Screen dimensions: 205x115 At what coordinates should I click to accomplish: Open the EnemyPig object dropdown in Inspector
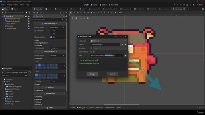[x=49, y=16]
